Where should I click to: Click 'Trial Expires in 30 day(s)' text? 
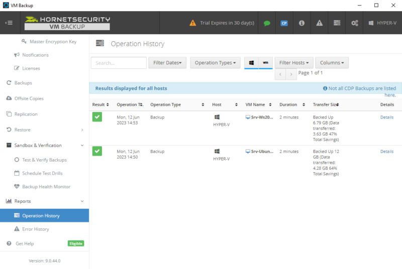(227, 23)
